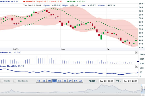This screenshot has height=96, width=145.
Task: Click the Low value 462.87
Action: [x=92, y=5]
